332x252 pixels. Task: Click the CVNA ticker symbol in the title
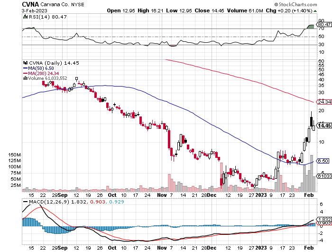click(30, 4)
